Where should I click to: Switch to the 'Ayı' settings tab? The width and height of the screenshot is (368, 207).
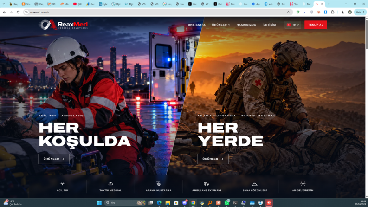[x=256, y=4]
